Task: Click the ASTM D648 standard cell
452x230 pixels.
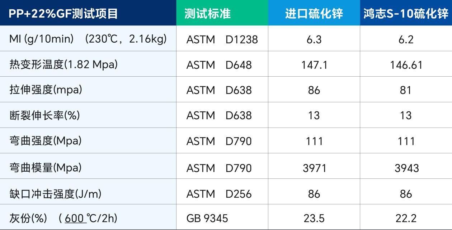Action: pos(219,65)
